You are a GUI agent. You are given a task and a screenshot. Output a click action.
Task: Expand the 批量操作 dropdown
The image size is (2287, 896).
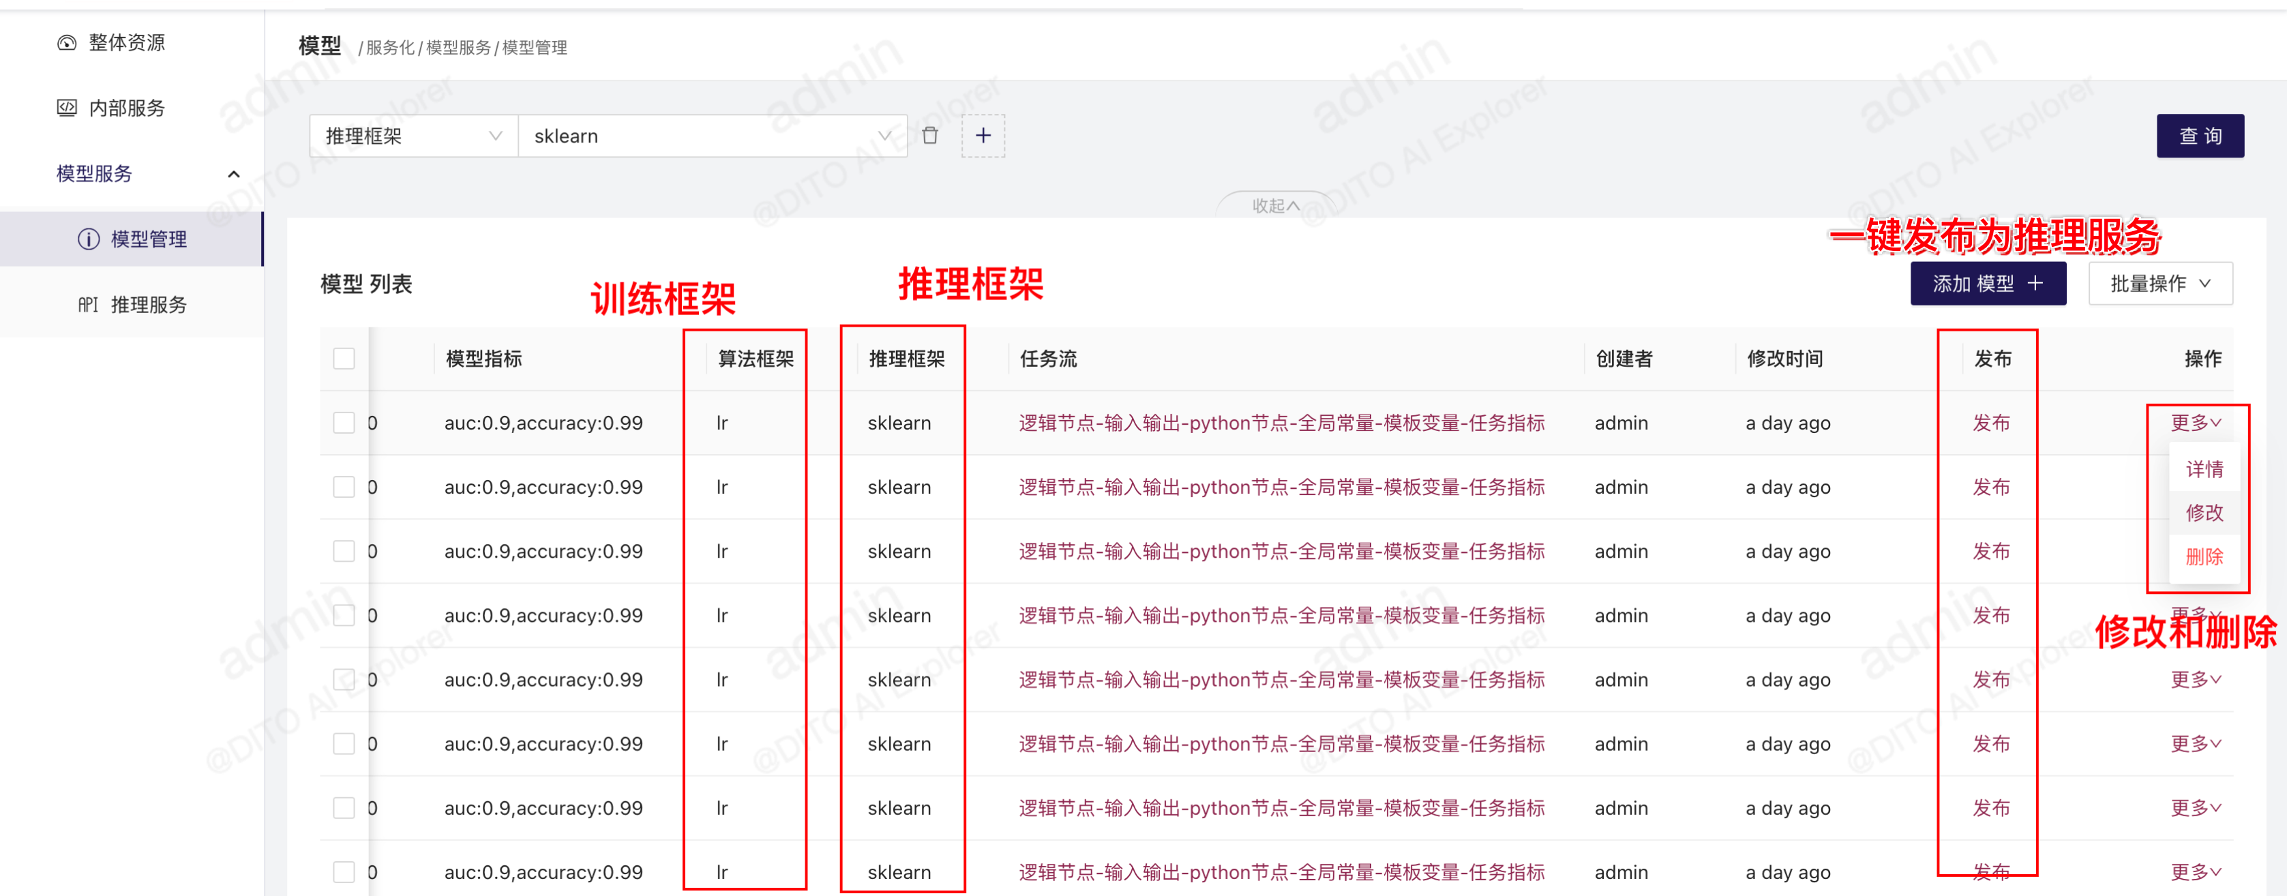click(2159, 283)
